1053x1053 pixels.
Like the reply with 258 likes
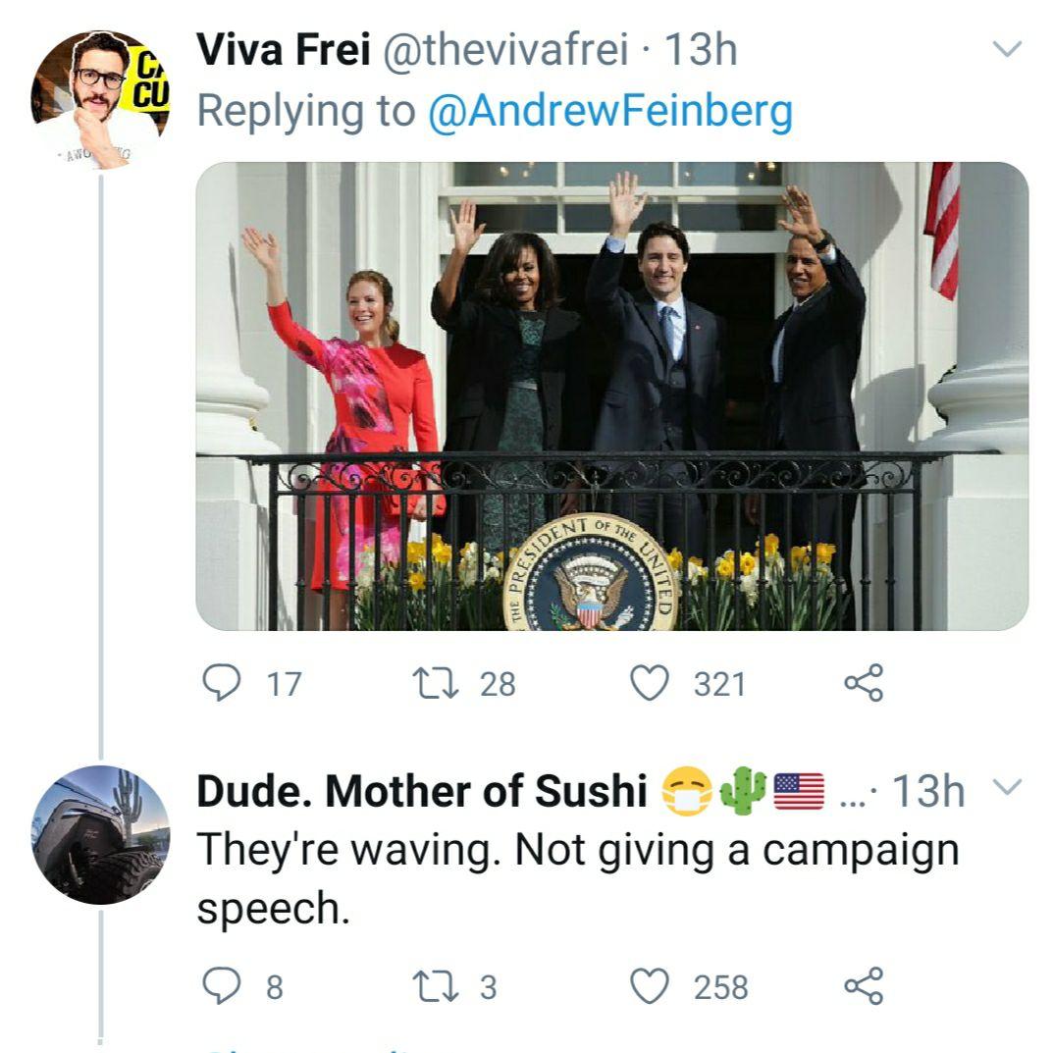tap(649, 986)
